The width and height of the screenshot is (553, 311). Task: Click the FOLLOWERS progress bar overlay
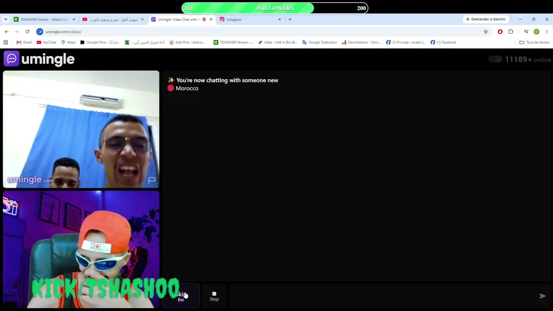[275, 8]
